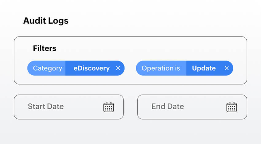Click the gap between the date fields
The width and height of the screenshot is (261, 144).
pyautogui.click(x=130, y=107)
